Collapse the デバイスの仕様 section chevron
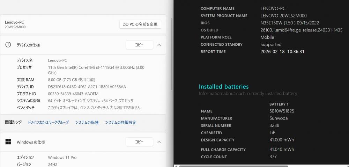Image resolution: width=349 pixels, height=167 pixels. (159, 45)
